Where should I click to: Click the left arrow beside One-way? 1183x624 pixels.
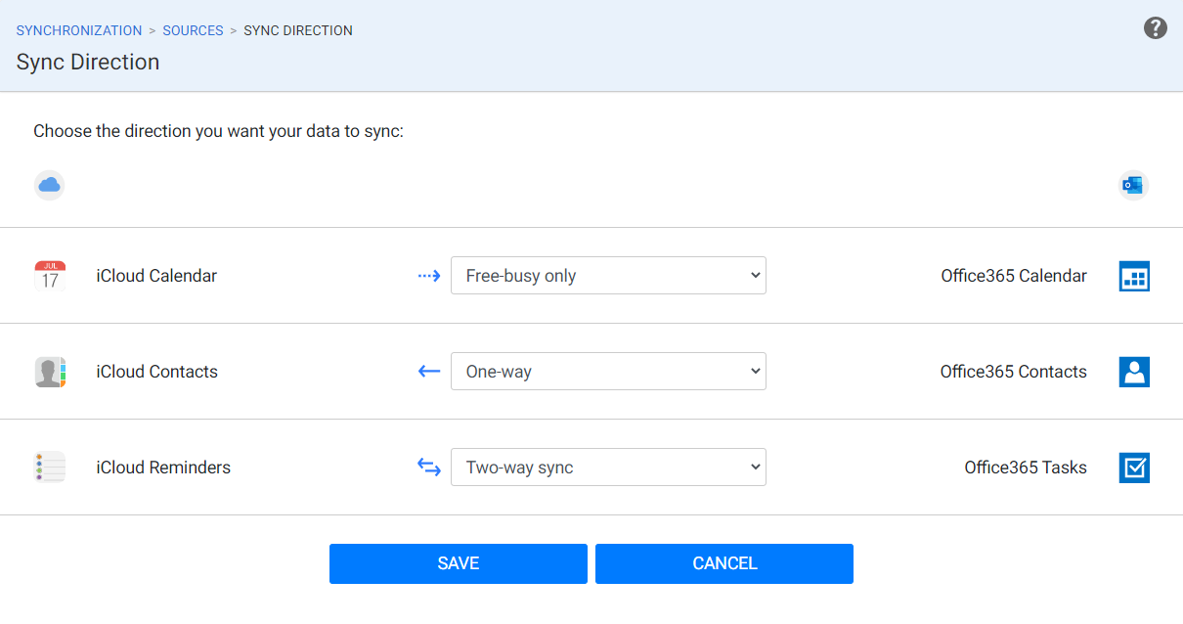pos(429,372)
